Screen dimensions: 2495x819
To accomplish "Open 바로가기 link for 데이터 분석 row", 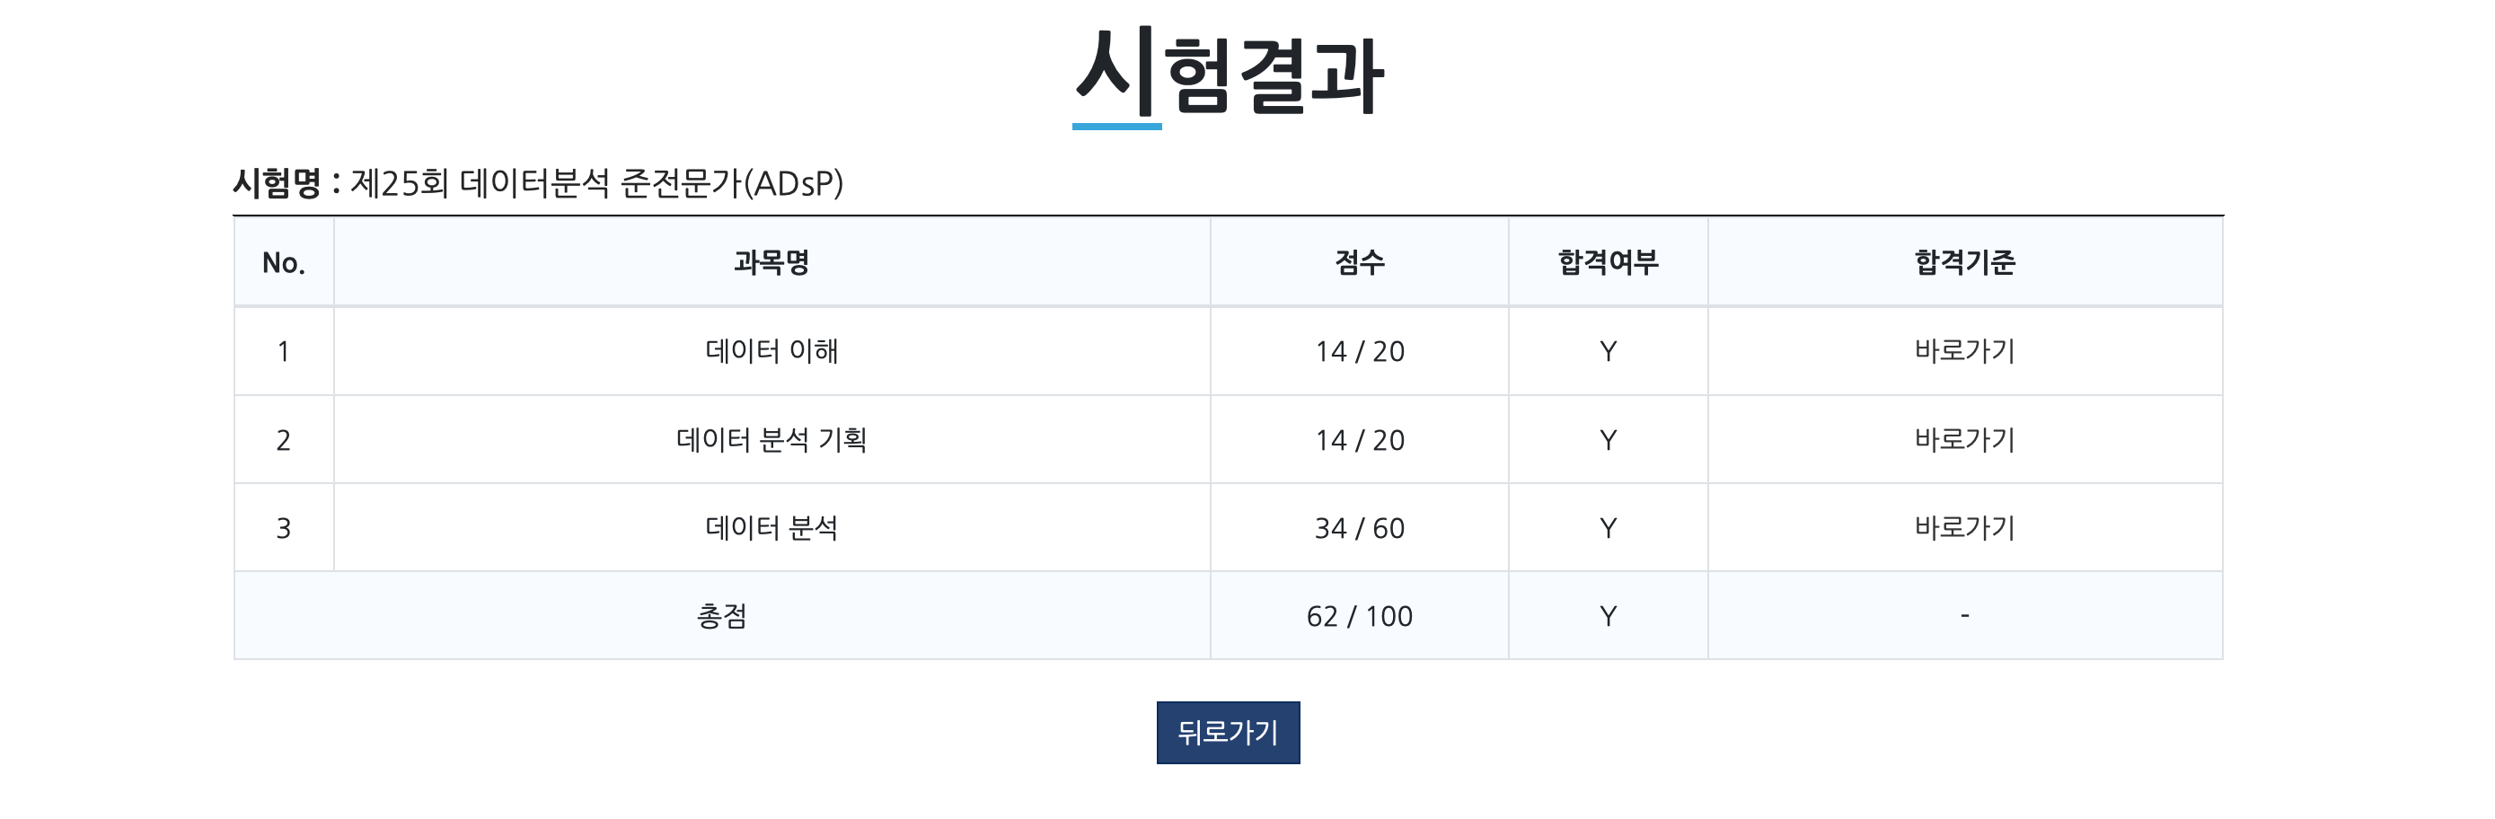I will point(1964,528).
